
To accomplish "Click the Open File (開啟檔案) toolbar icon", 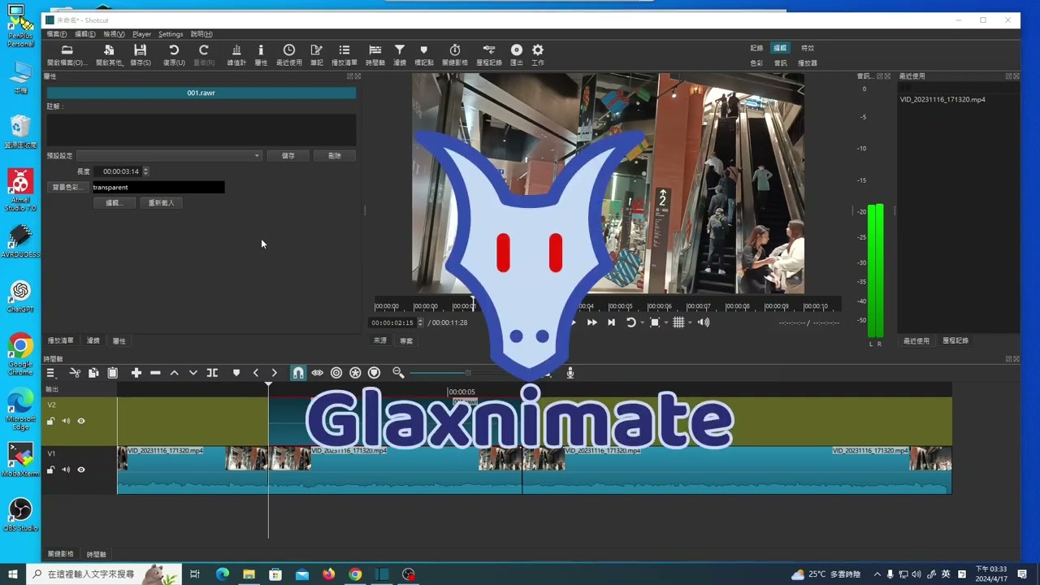I will point(67,50).
